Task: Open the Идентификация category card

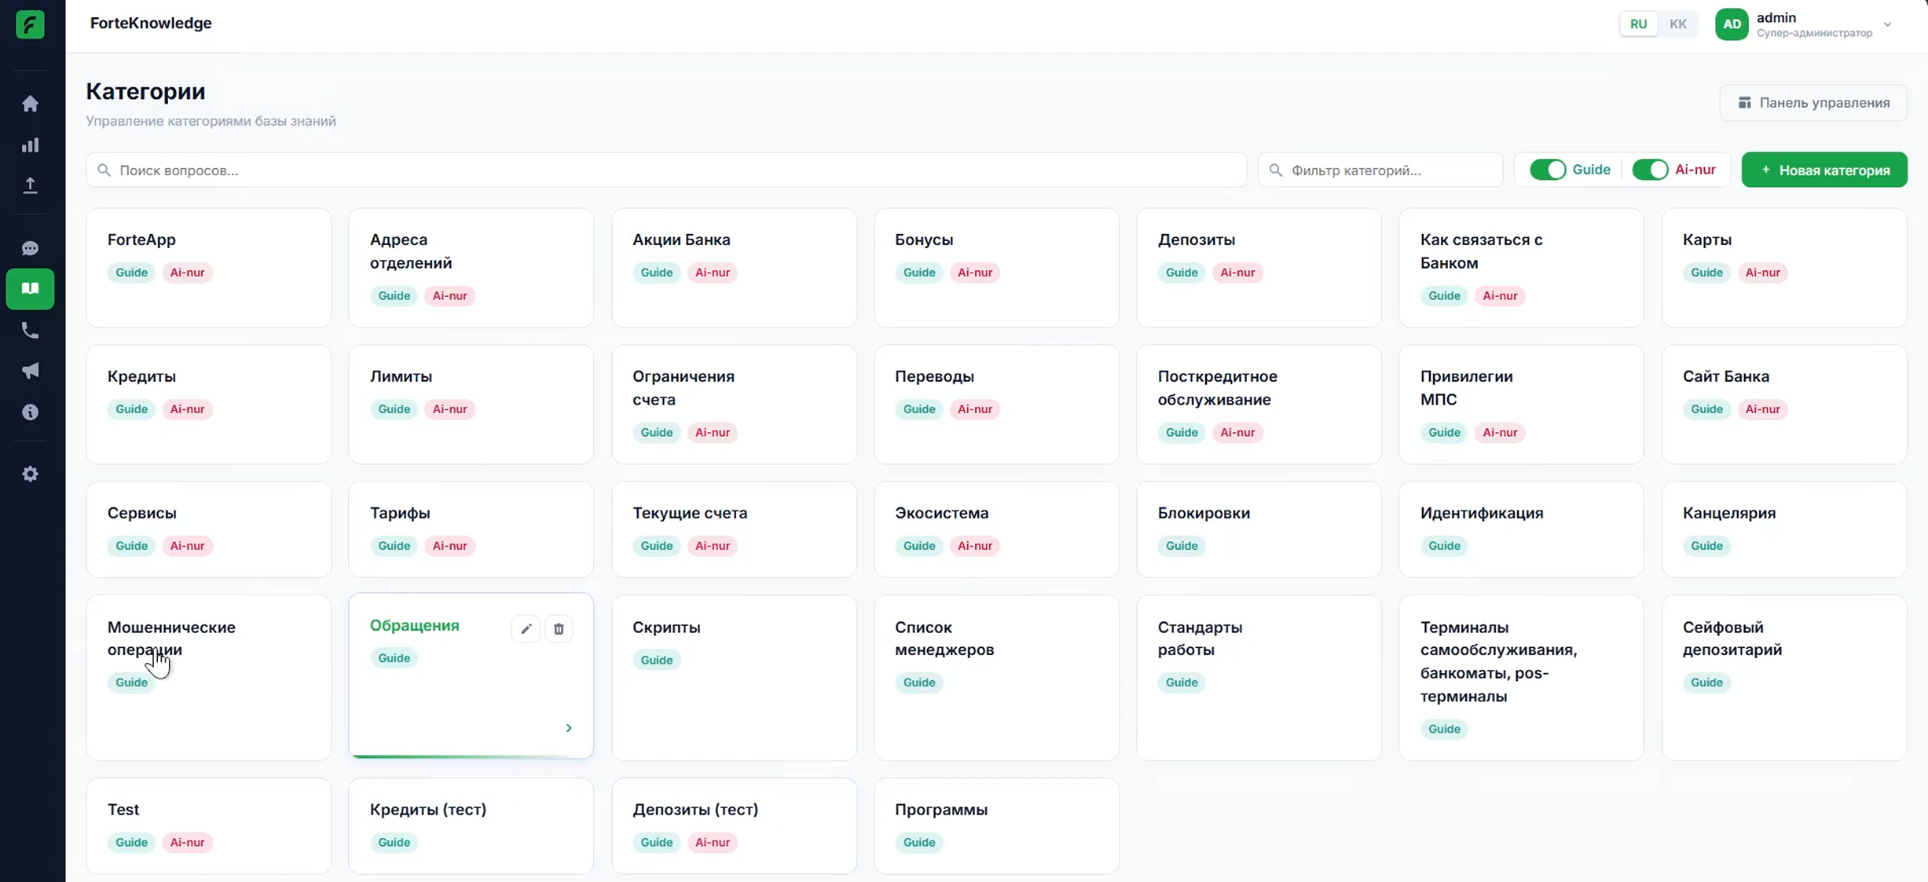Action: [x=1521, y=529]
